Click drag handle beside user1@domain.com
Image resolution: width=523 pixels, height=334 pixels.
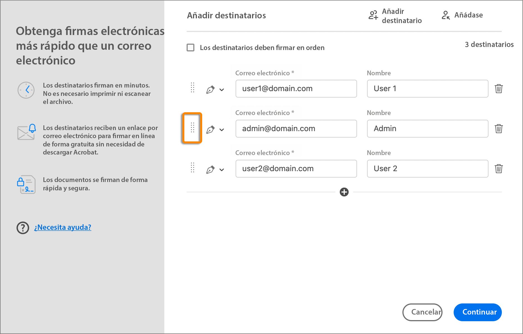[x=192, y=88]
